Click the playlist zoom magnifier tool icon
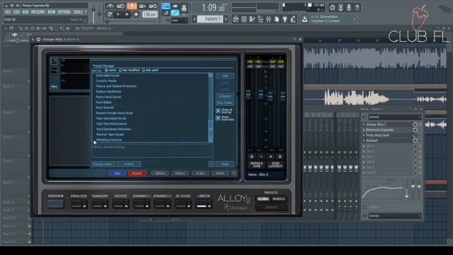Viewport: 453px width, 255px height. [62, 28]
